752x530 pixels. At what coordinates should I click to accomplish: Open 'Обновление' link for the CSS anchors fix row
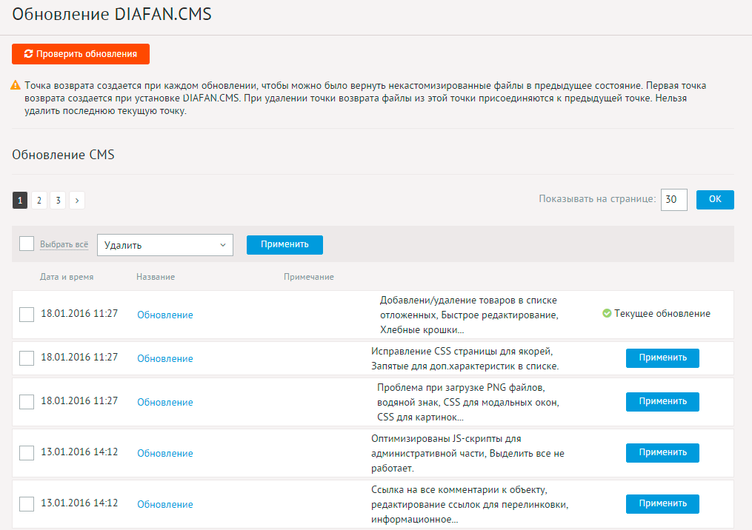click(x=165, y=358)
